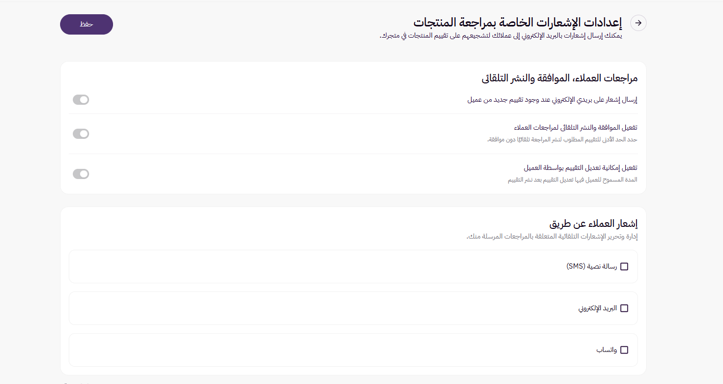
Task: Check the البريد الإلكتروني email checkbox
Action: point(625,308)
